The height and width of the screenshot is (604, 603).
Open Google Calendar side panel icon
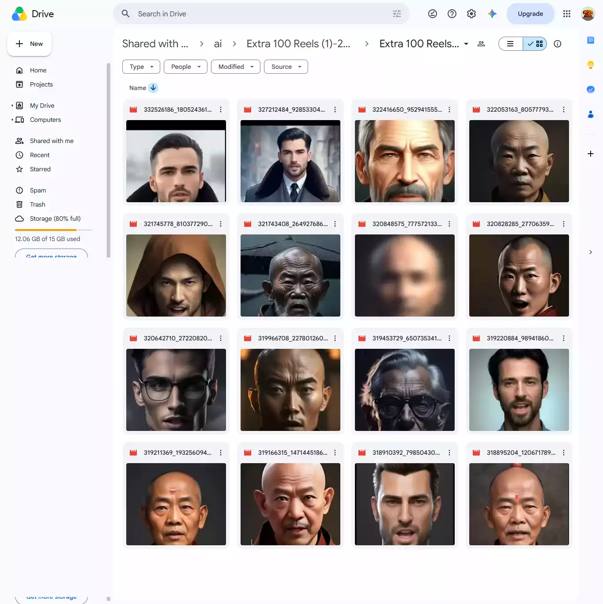(x=591, y=40)
